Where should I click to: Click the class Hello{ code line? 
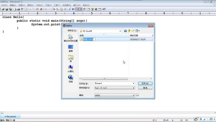pyautogui.click(x=13, y=17)
